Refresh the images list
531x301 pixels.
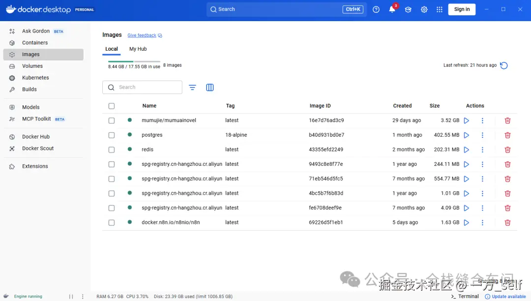(x=504, y=65)
